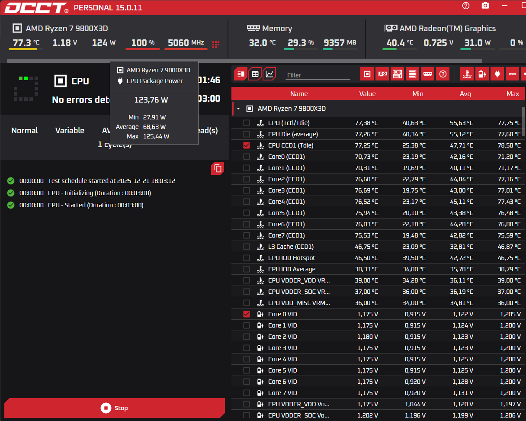
Task: Click the sensor table vertical scrollbar
Action: click(x=523, y=121)
